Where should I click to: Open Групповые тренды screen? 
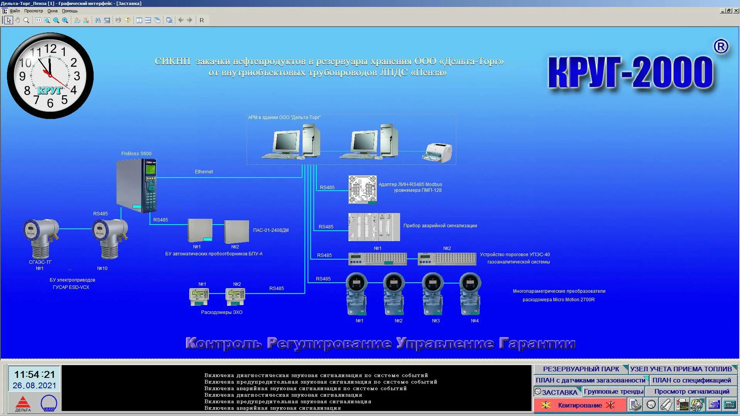pyautogui.click(x=613, y=391)
